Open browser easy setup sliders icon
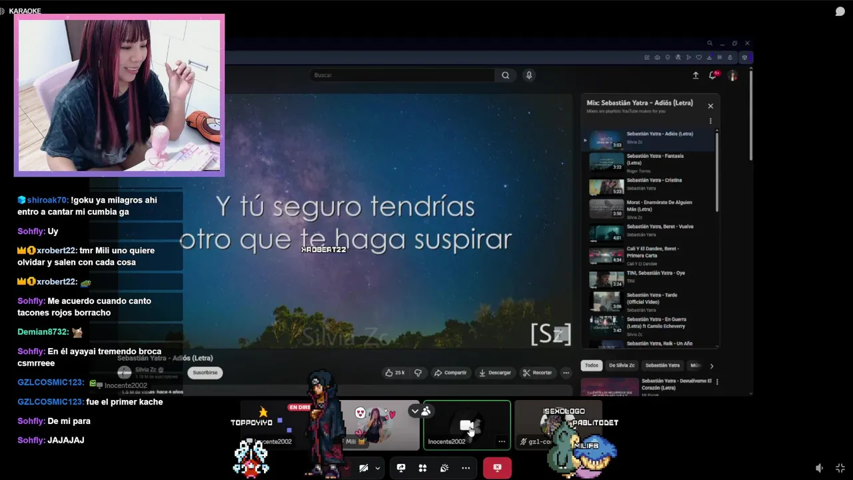This screenshot has width=853, height=480. [x=719, y=57]
